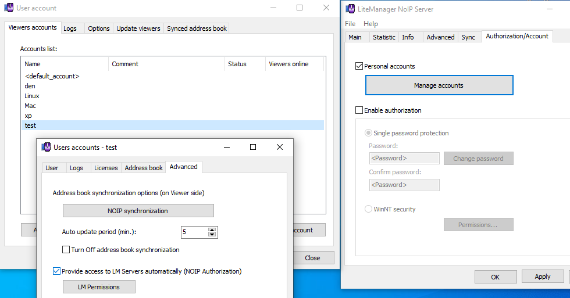Uncheck Provide access to LM Servers automatically

coord(56,271)
